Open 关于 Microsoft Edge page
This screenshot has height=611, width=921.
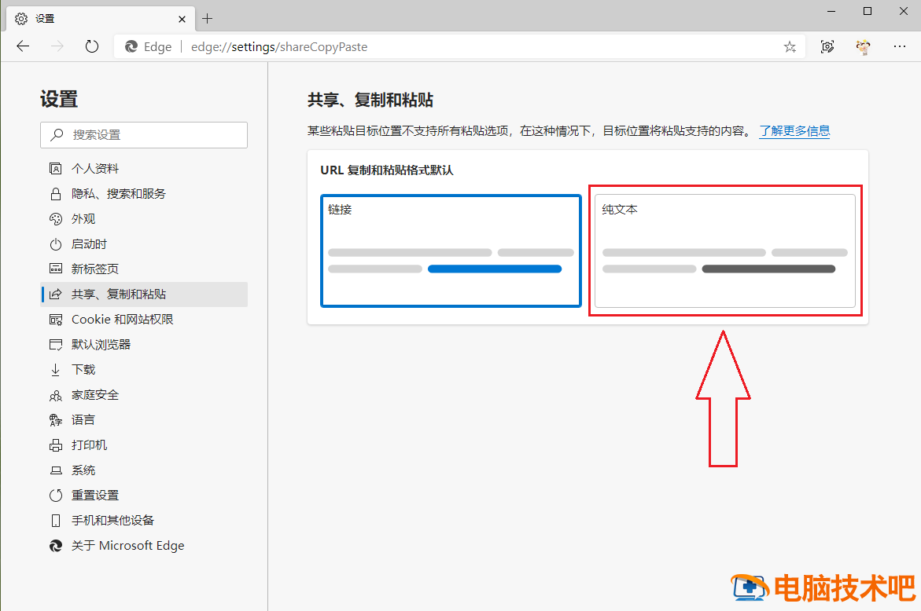127,545
